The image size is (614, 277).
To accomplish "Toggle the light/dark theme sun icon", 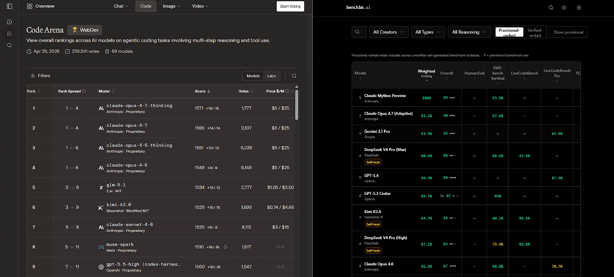I will 564,8.
